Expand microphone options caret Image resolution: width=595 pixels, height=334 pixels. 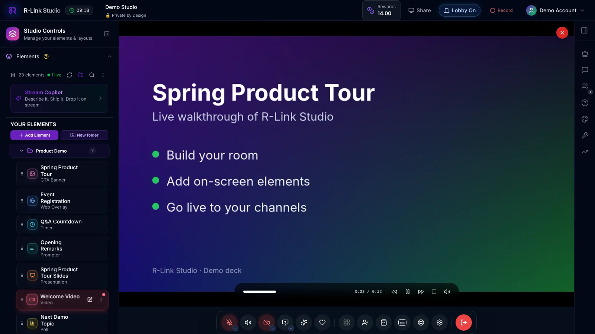[x=235, y=328]
